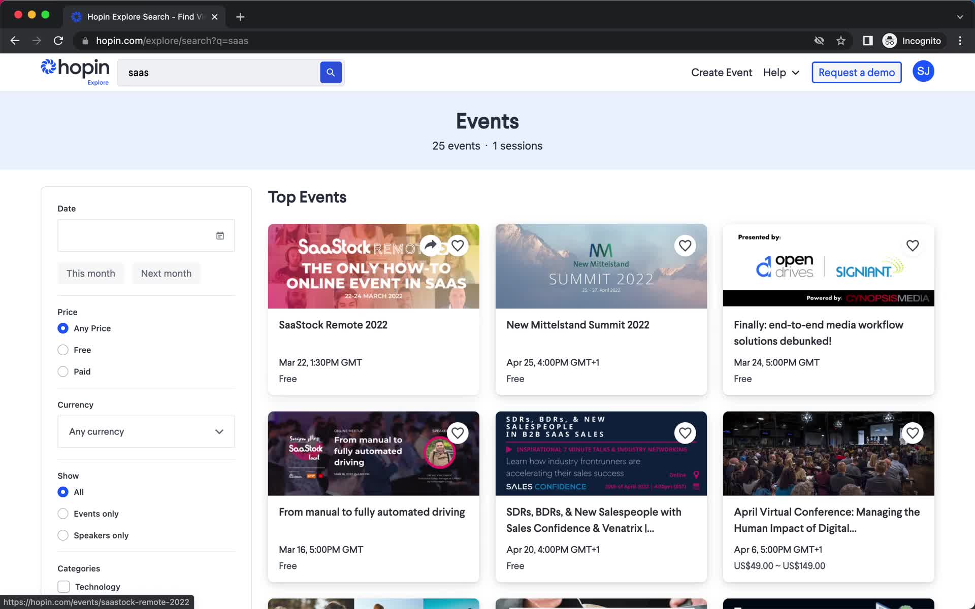Select Events only radio option
The width and height of the screenshot is (975, 609).
pos(63,514)
